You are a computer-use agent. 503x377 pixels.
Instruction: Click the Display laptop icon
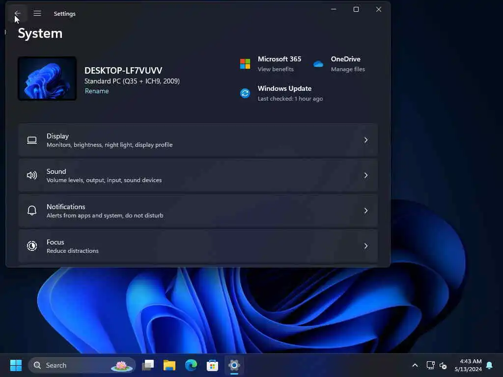tap(32, 140)
